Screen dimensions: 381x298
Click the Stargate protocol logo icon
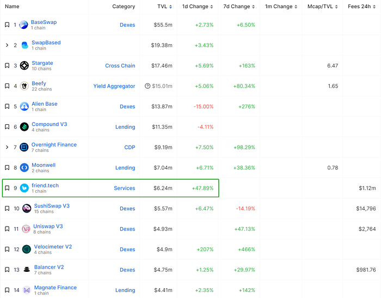point(24,66)
